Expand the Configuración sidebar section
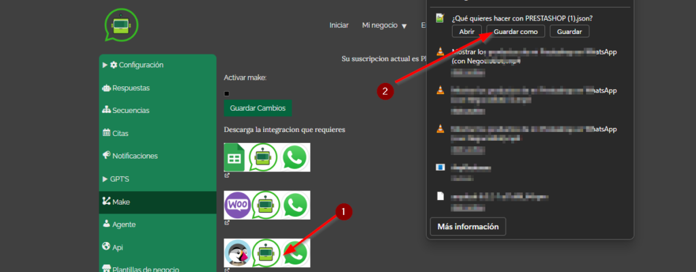The height and width of the screenshot is (272, 696). point(133,65)
